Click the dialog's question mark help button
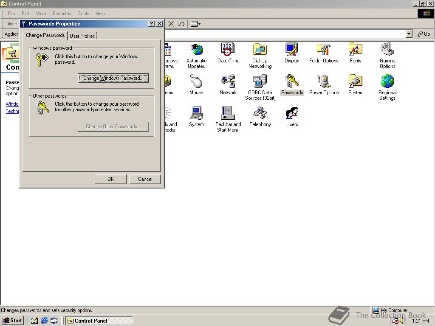Viewport: 435px width, 326px height. pos(152,24)
